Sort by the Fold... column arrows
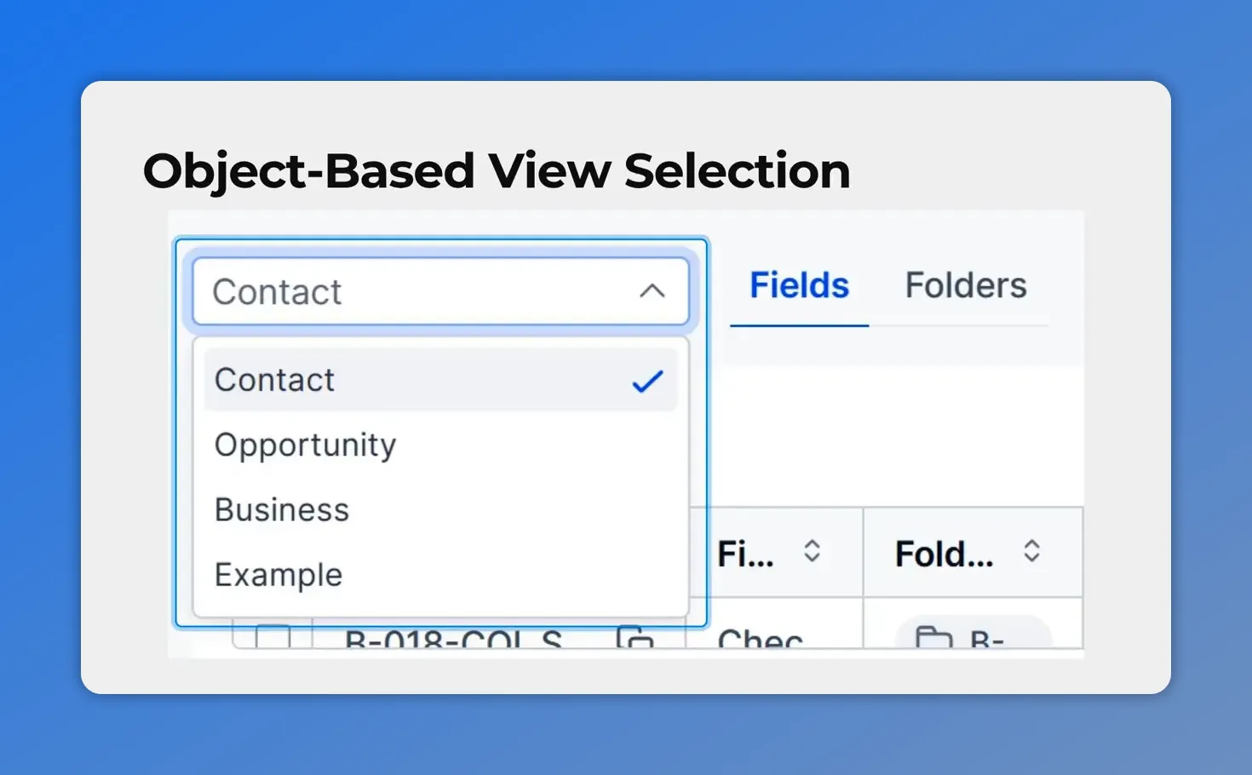The width and height of the screenshot is (1252, 775). 1031,552
